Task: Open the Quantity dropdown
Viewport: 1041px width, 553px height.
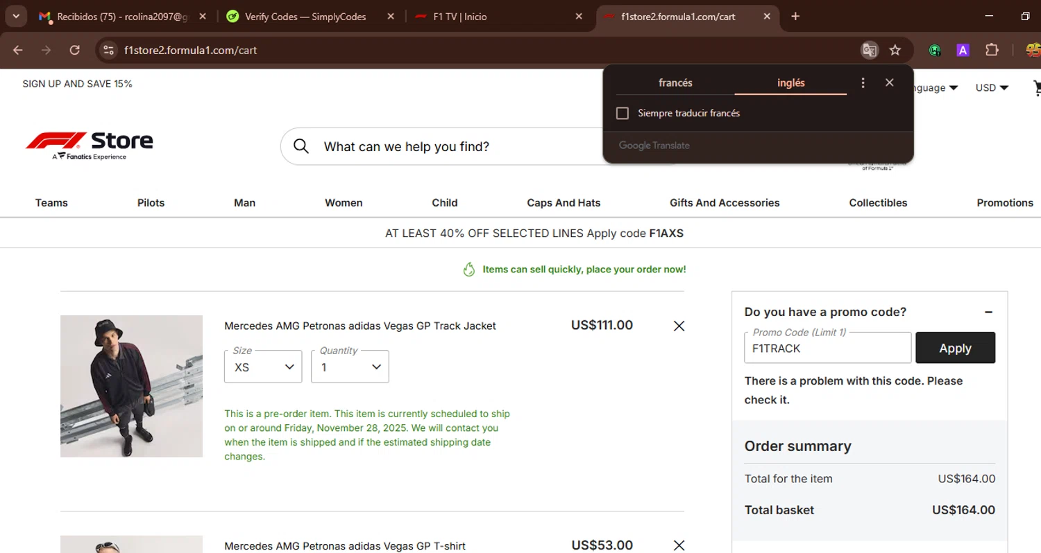Action: point(350,367)
